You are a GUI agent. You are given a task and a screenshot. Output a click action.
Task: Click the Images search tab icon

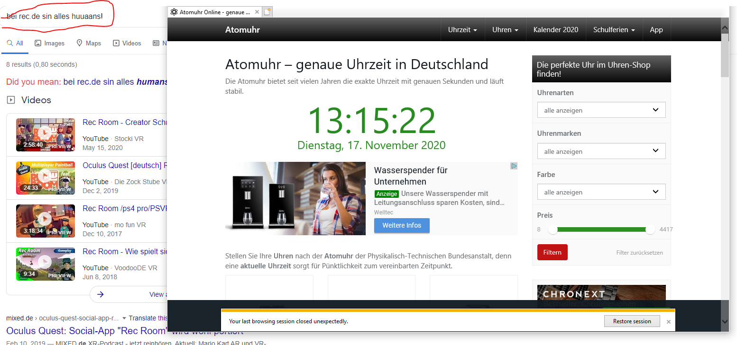[38, 43]
